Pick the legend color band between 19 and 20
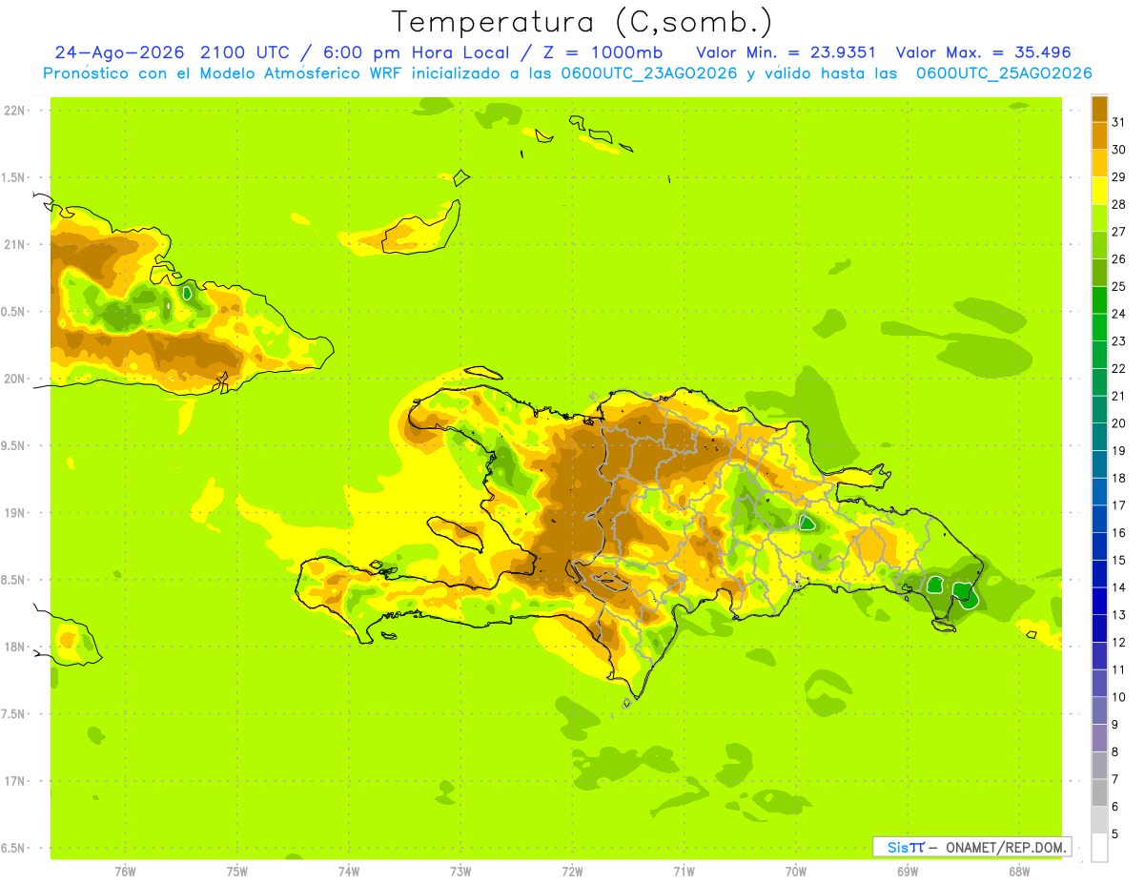1144x884 pixels. pyautogui.click(x=1099, y=437)
